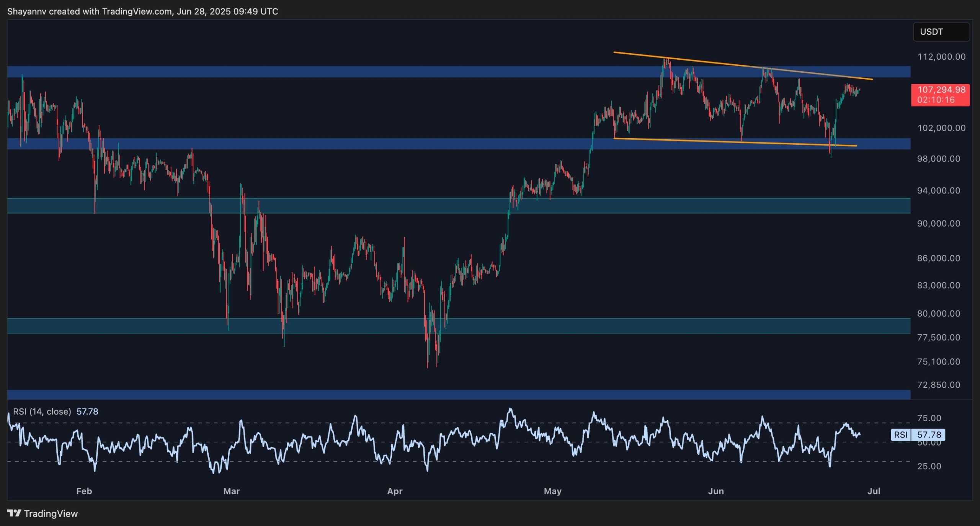980x526 pixels.
Task: Click the 72,850.00 price axis label
Action: 938,385
